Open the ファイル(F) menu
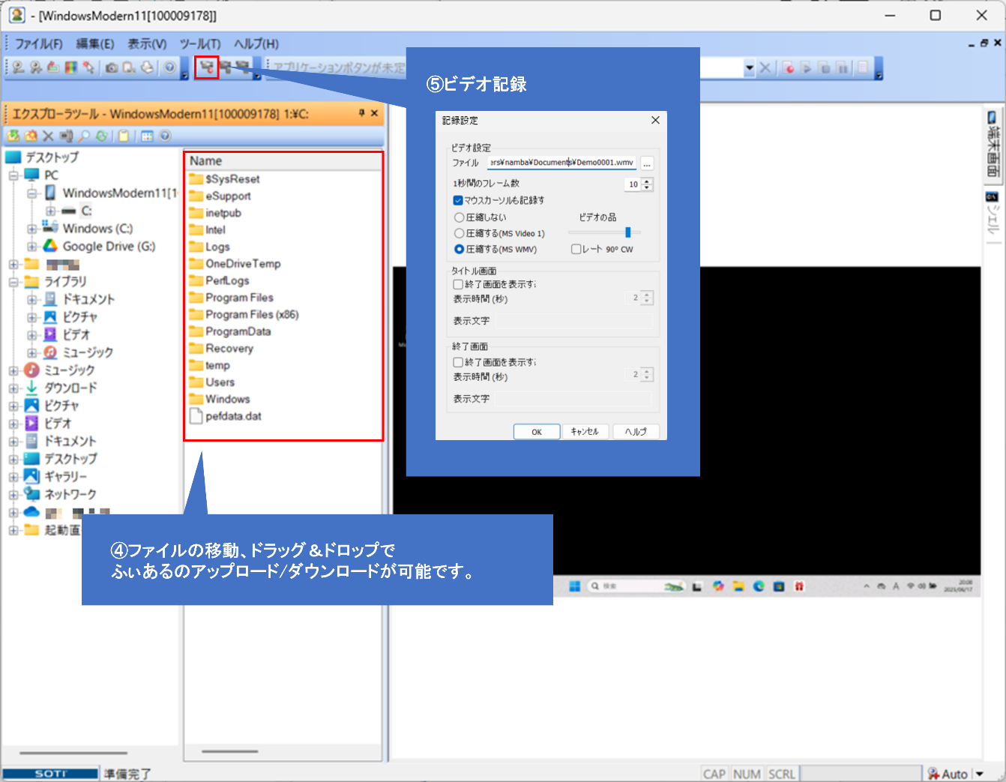Viewport: 1006px width, 782px height. [x=38, y=43]
